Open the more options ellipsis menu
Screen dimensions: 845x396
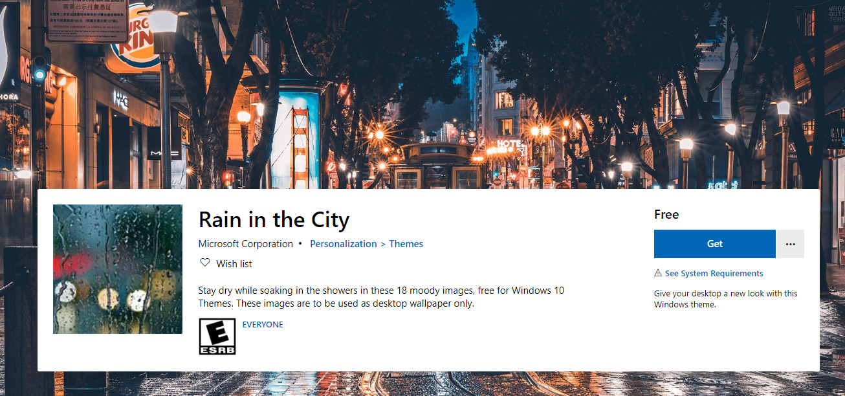(790, 244)
